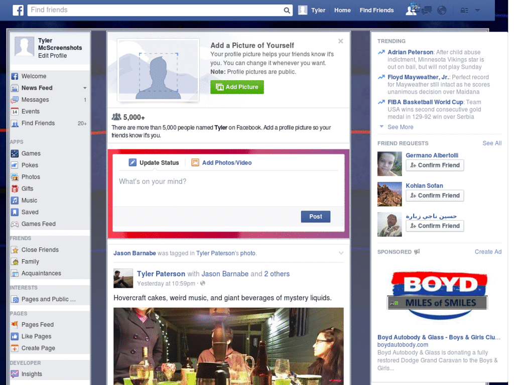Image resolution: width=514 pixels, height=385 pixels.
Task: Open the options chevron on Jason Barnabe's story
Action: [x=341, y=253]
